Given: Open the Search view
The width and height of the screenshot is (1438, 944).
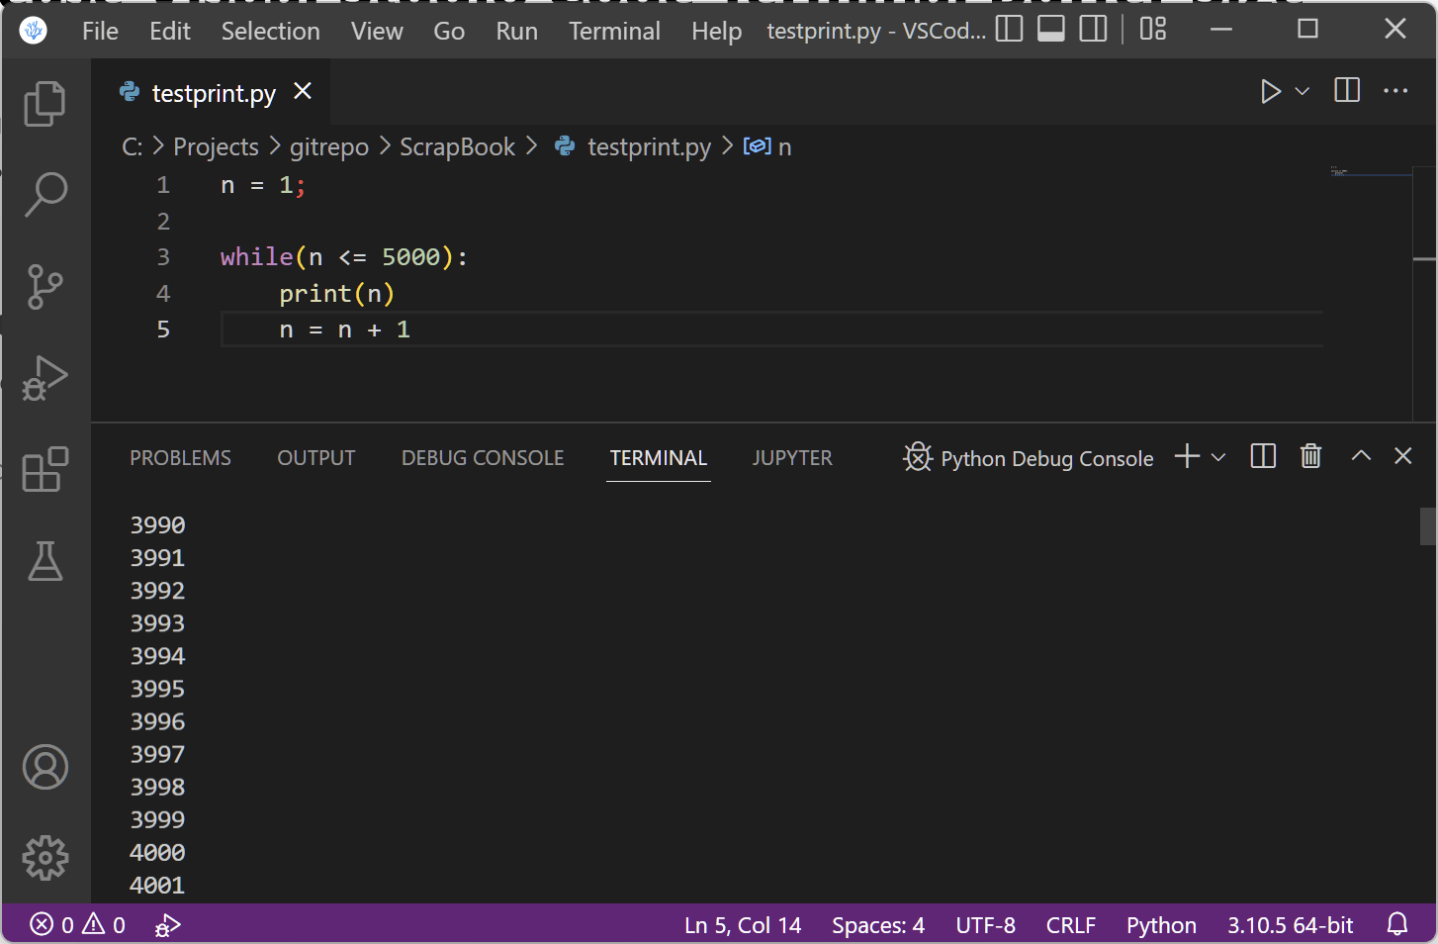Looking at the screenshot, I should [x=45, y=195].
